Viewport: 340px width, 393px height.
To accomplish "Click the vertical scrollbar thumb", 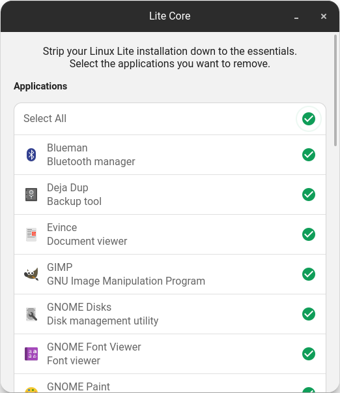I will coord(335,90).
